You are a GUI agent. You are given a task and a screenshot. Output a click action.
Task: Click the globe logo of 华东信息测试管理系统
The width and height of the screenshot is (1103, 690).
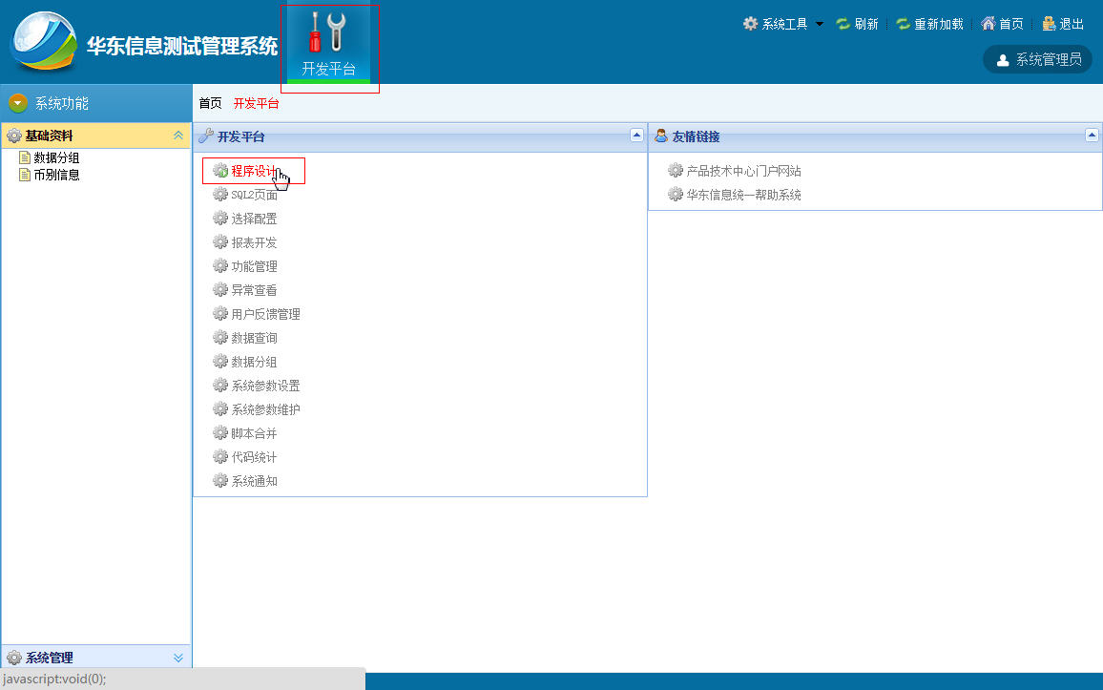pyautogui.click(x=43, y=41)
